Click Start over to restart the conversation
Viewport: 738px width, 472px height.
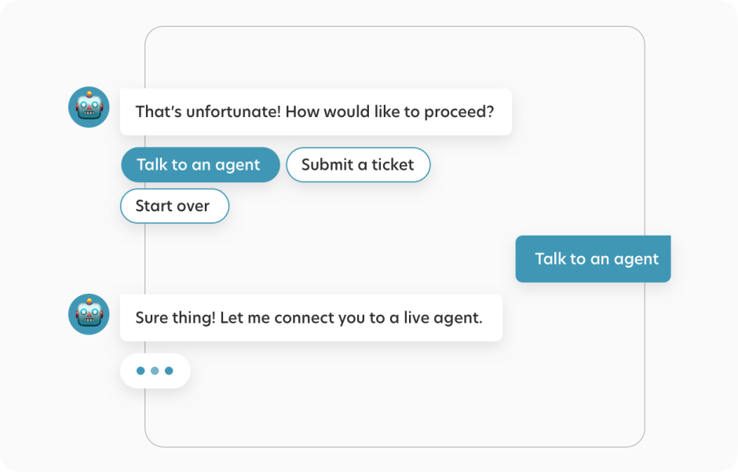(x=174, y=206)
